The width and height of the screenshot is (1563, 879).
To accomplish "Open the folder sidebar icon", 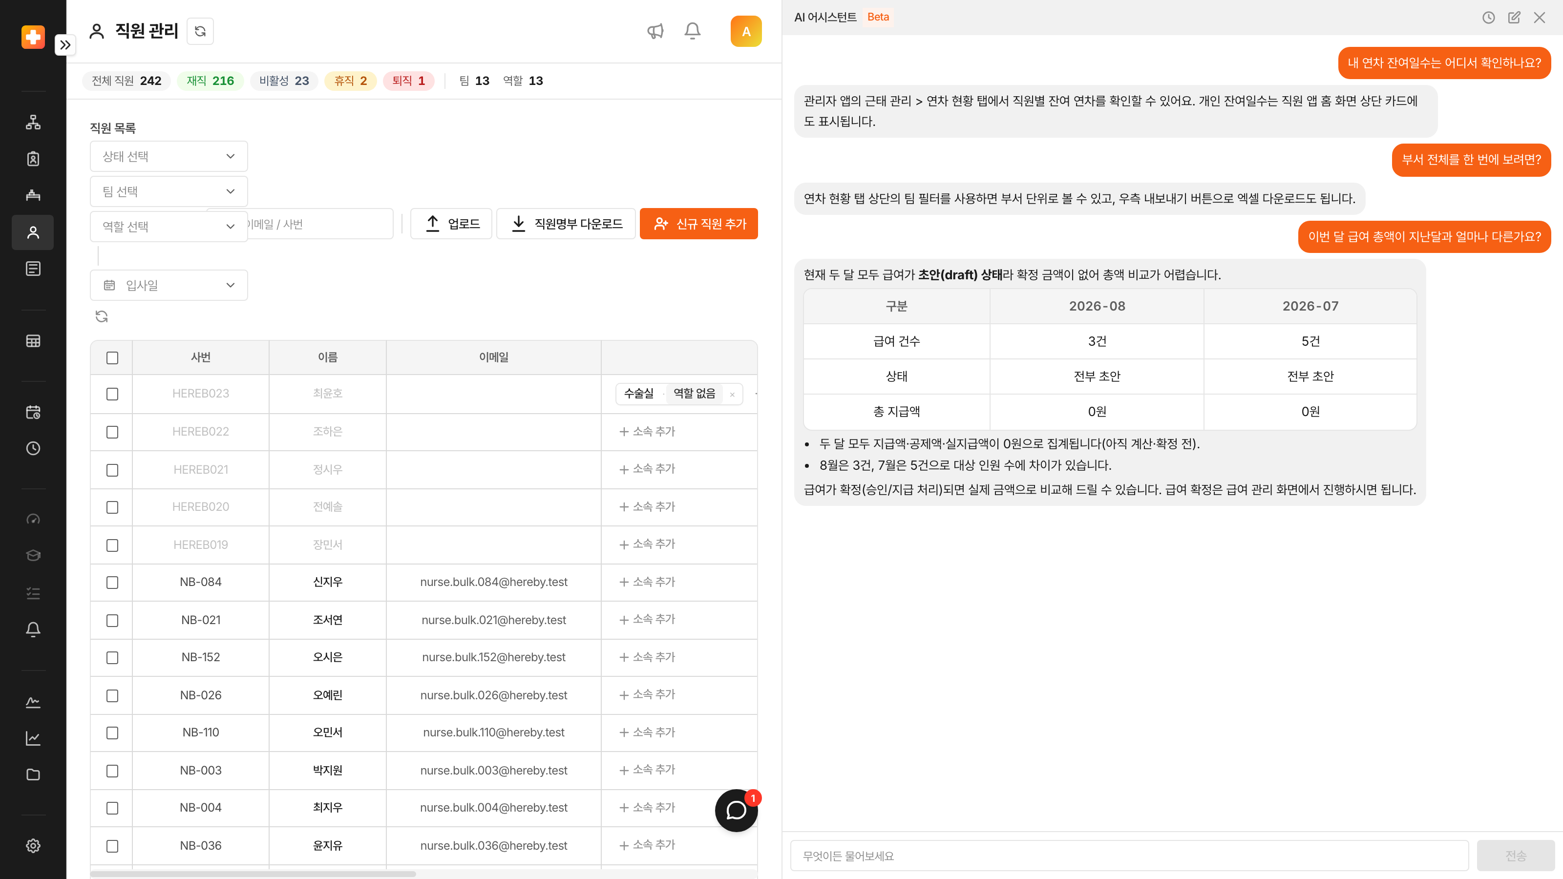I will pos(33,774).
